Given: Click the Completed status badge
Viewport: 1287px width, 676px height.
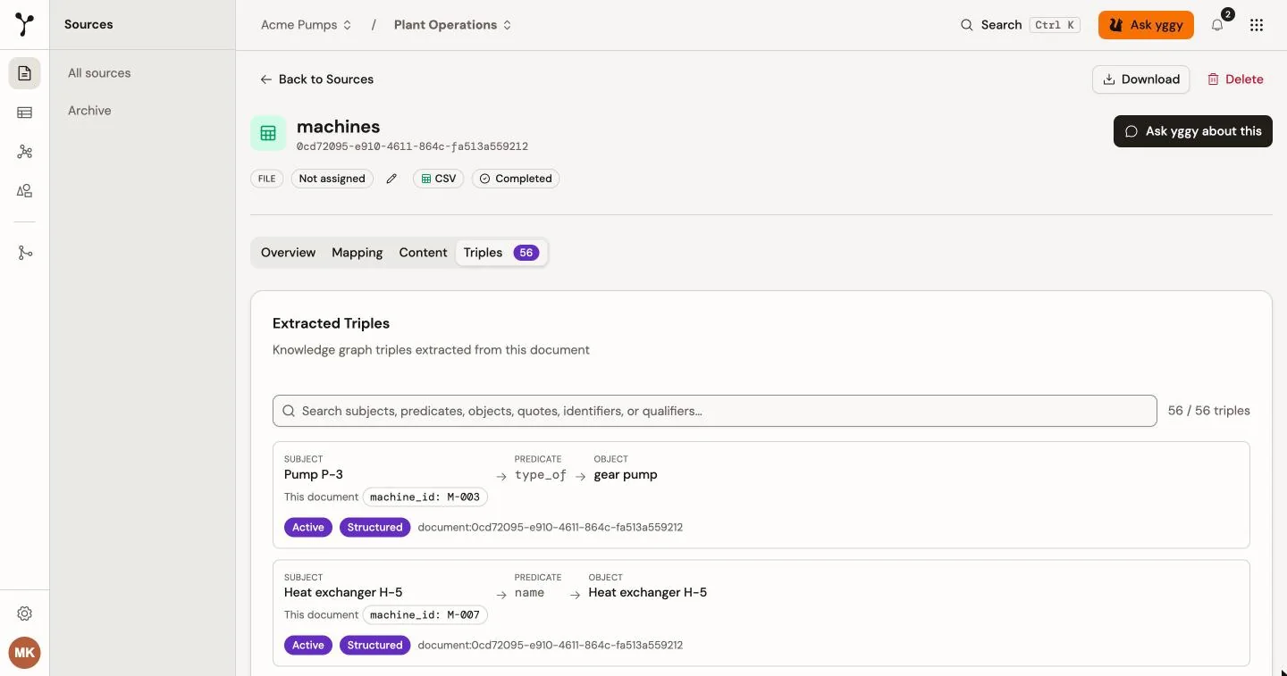Looking at the screenshot, I should pos(516,179).
